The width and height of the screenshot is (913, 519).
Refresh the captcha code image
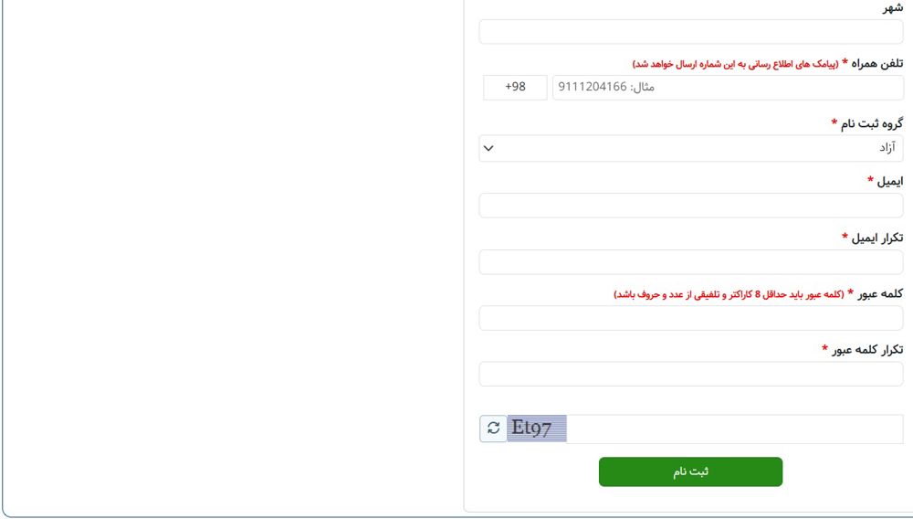(493, 429)
